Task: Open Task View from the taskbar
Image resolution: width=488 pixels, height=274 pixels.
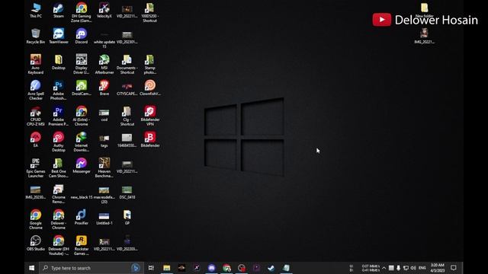Action: pos(151,268)
